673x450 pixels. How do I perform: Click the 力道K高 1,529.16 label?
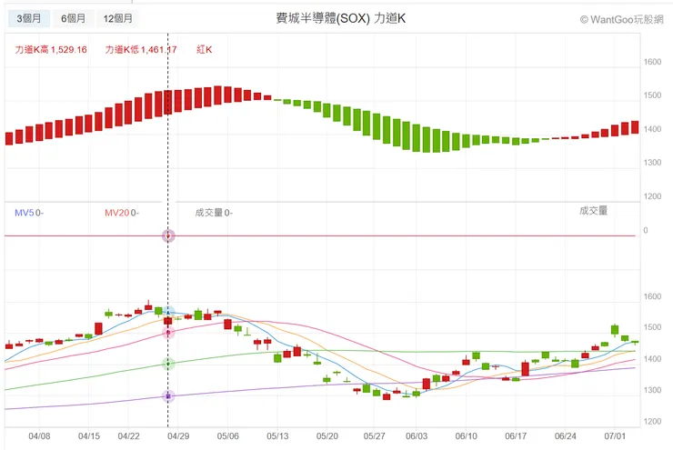coord(51,50)
